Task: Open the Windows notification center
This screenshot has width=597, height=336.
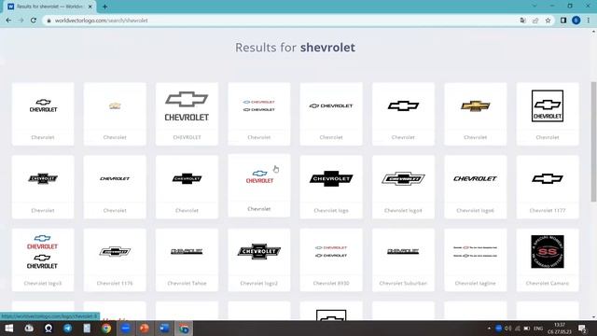Action: (582, 329)
